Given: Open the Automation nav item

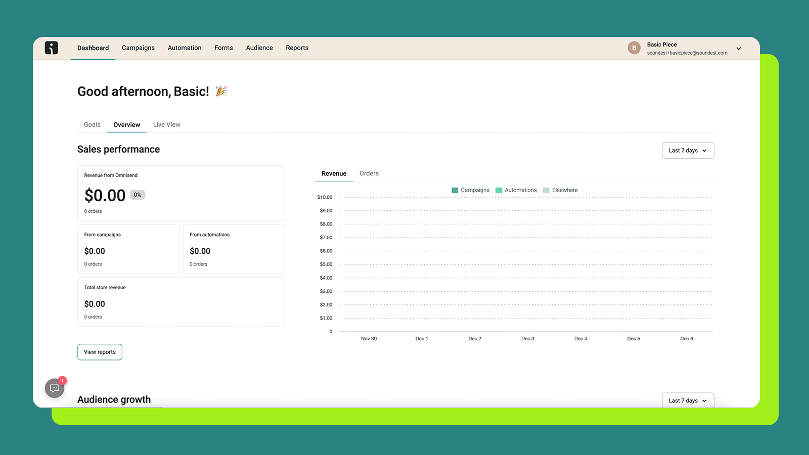Looking at the screenshot, I should [185, 48].
